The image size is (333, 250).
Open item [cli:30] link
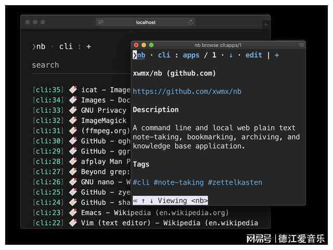(48, 141)
